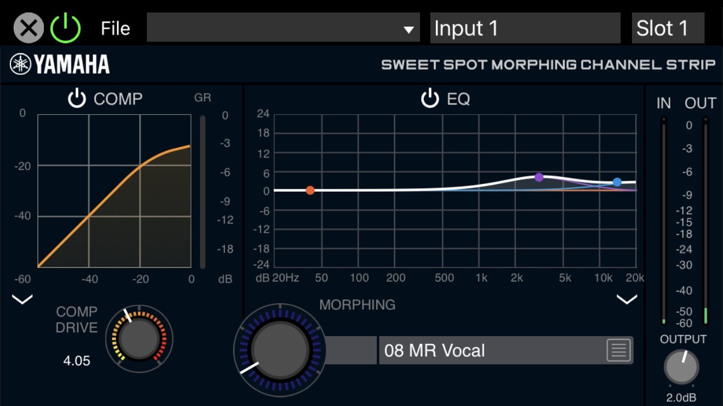Disable the COMP section power toggle
Viewport: 723px width, 406px height.
(77, 99)
